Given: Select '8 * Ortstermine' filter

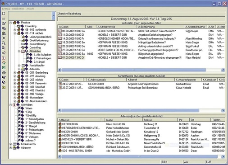Looking at the screenshot, I should 33,133.
